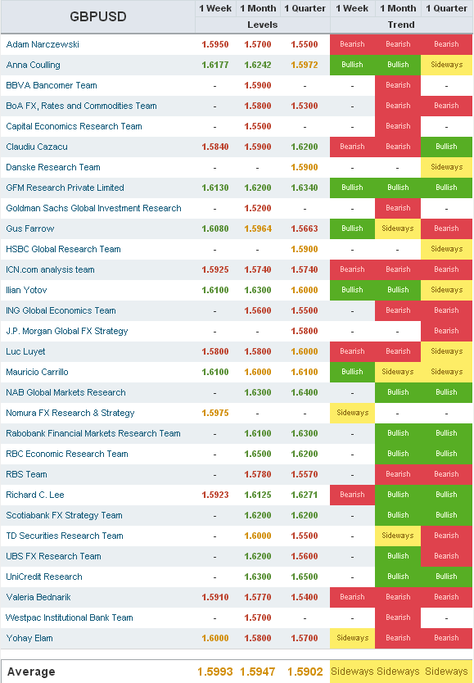Select Anna Coulling's 1 Quarter level 1.5972
The height and width of the screenshot is (683, 474).
point(305,65)
